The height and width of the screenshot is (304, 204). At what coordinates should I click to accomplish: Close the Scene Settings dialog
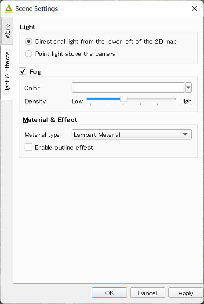point(194,8)
